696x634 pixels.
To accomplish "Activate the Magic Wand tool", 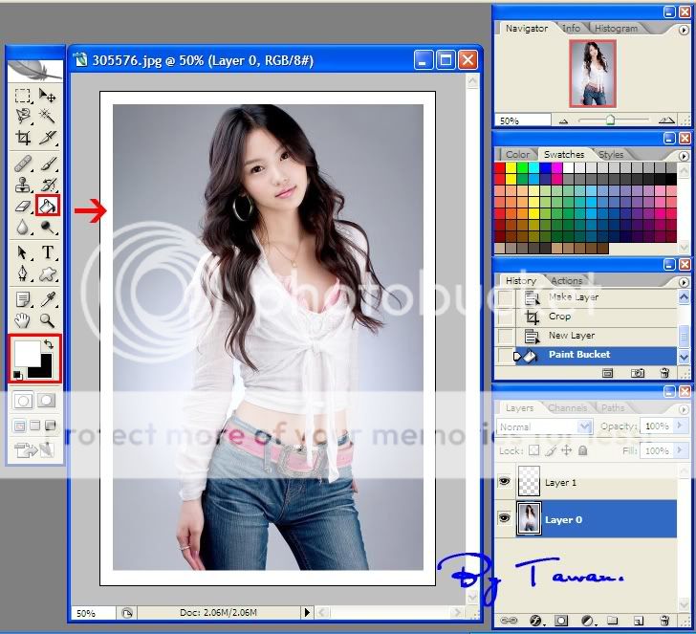I will coord(47,116).
